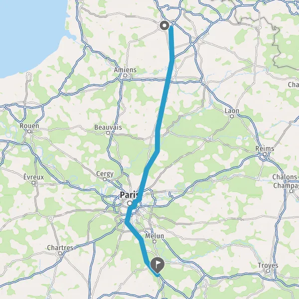Screen dimensions: 299x299
Task: Click the Laon city marker
Action: 232,116
